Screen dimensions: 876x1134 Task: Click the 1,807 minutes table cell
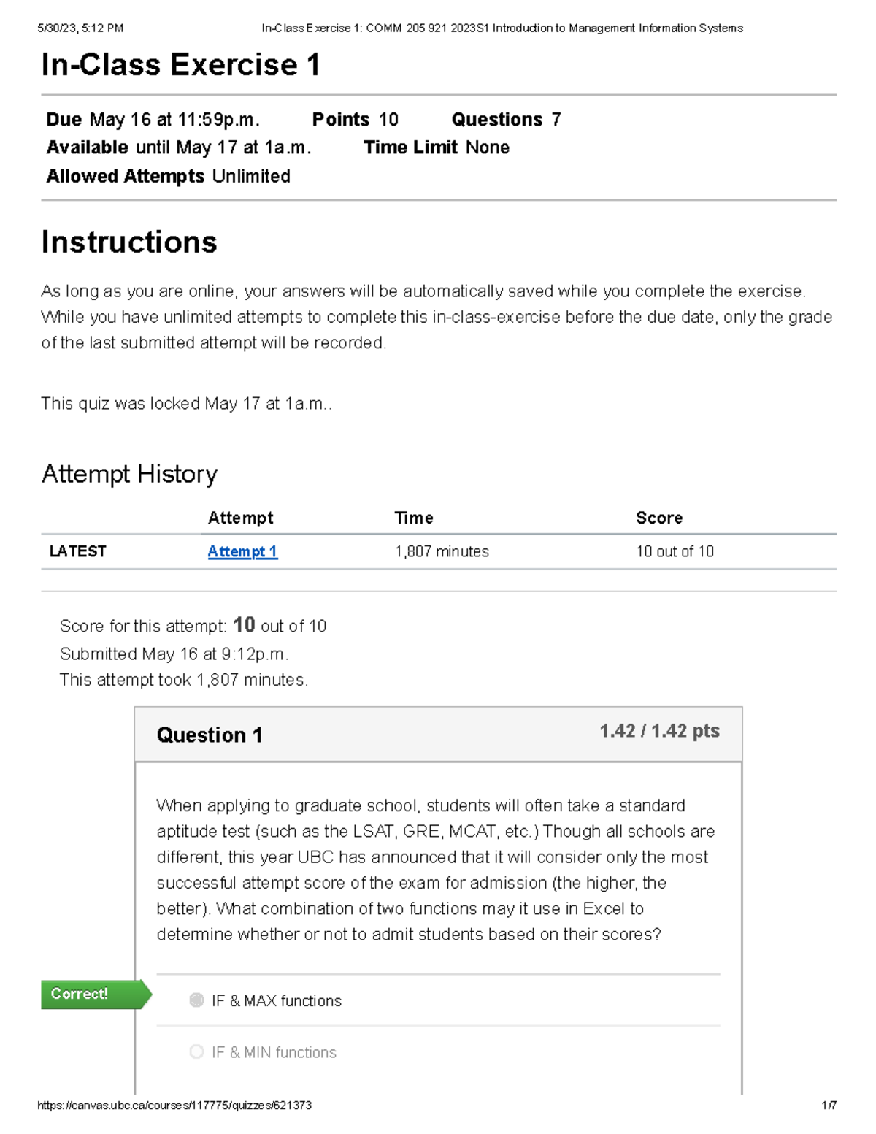pos(442,552)
